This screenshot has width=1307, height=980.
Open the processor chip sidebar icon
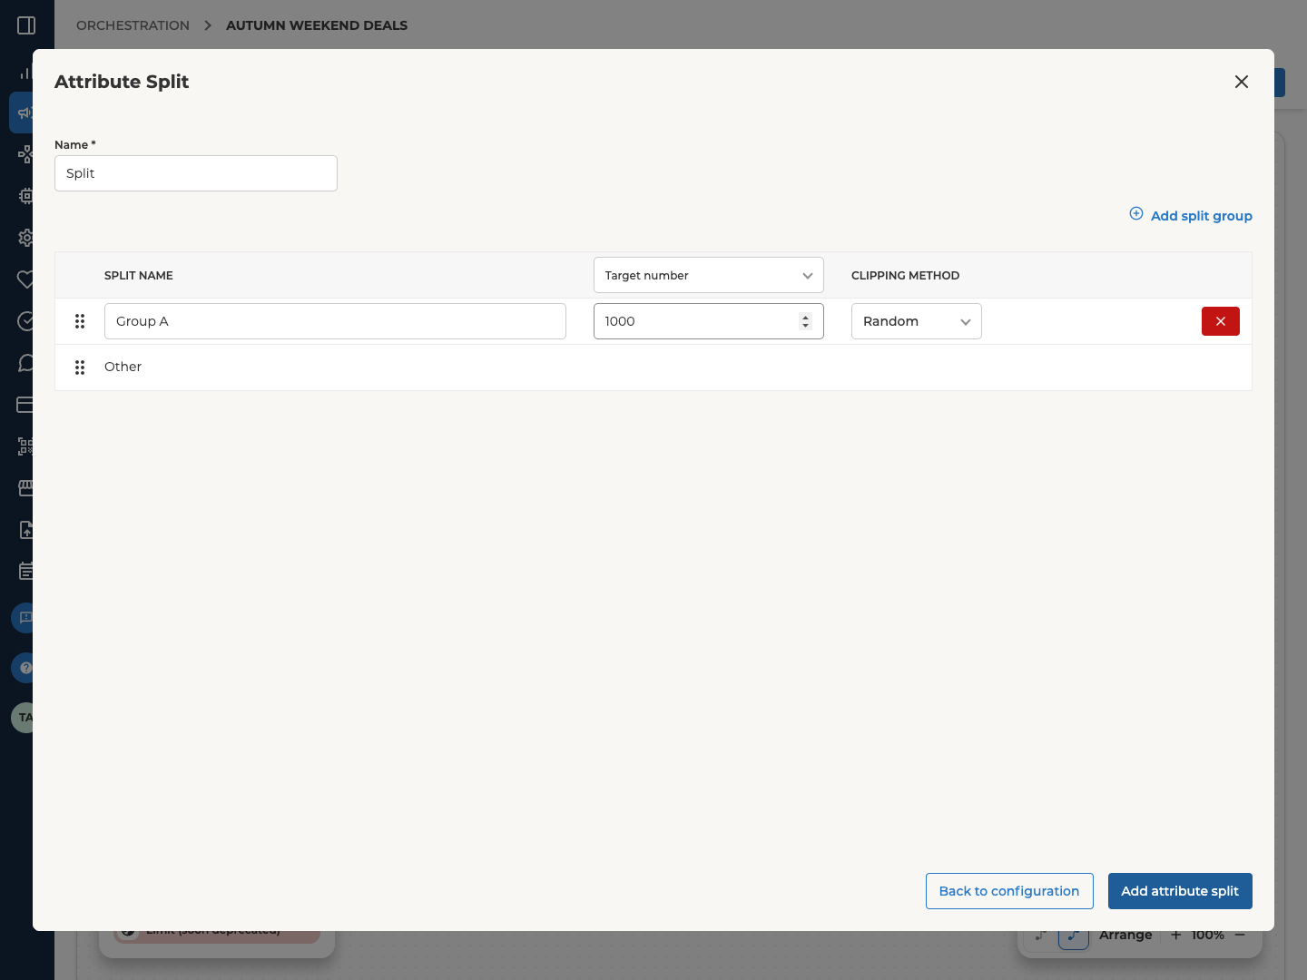click(x=25, y=196)
